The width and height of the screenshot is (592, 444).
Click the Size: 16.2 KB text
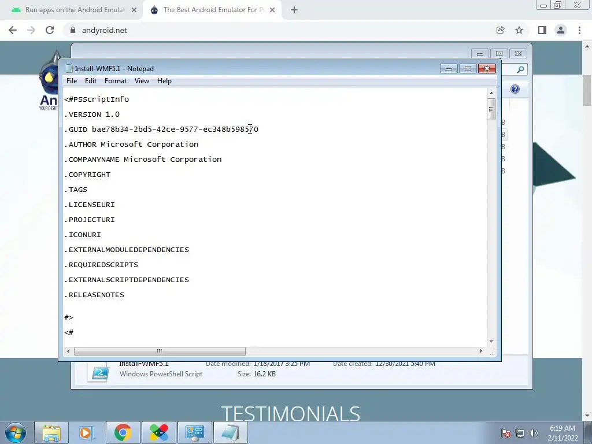(x=256, y=374)
